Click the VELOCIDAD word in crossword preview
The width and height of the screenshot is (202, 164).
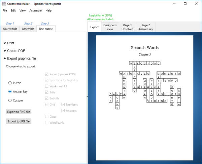tap(145, 63)
